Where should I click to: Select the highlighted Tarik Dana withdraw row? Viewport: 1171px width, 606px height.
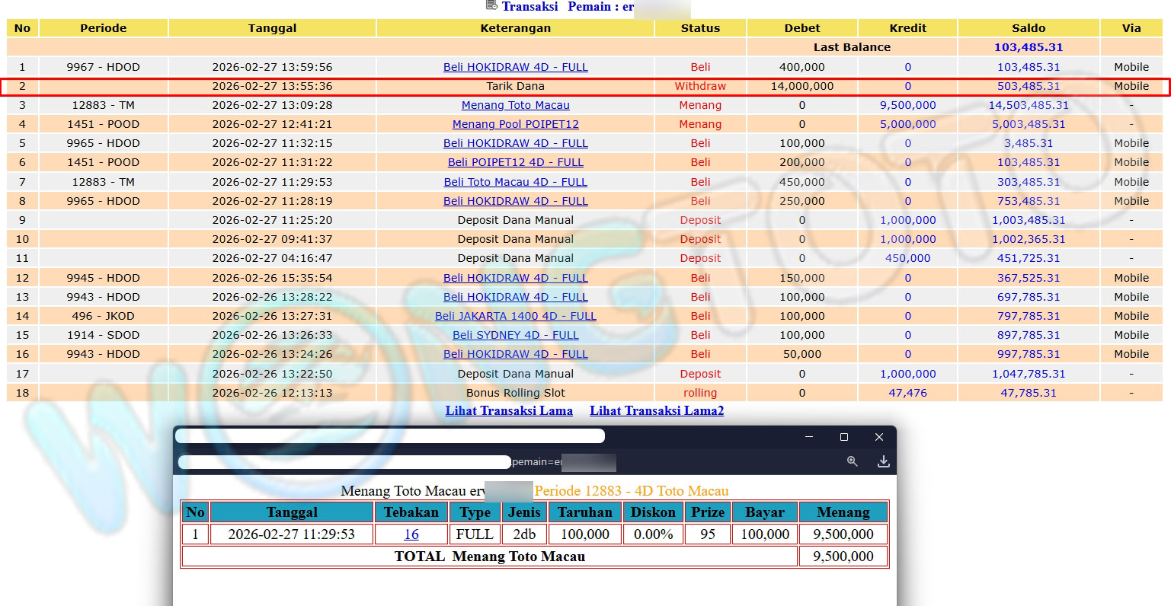tap(515, 86)
